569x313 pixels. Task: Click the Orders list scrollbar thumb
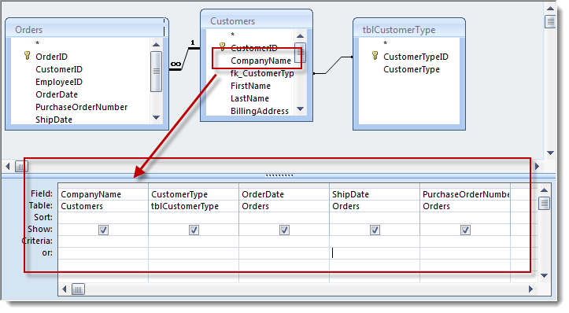click(156, 72)
